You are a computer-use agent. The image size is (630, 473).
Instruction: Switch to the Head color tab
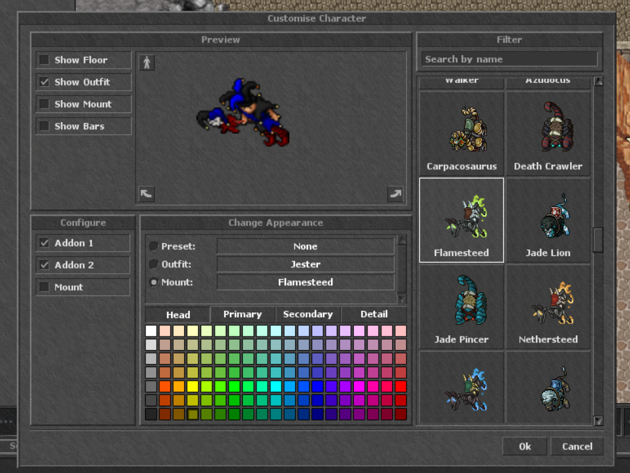pos(178,314)
